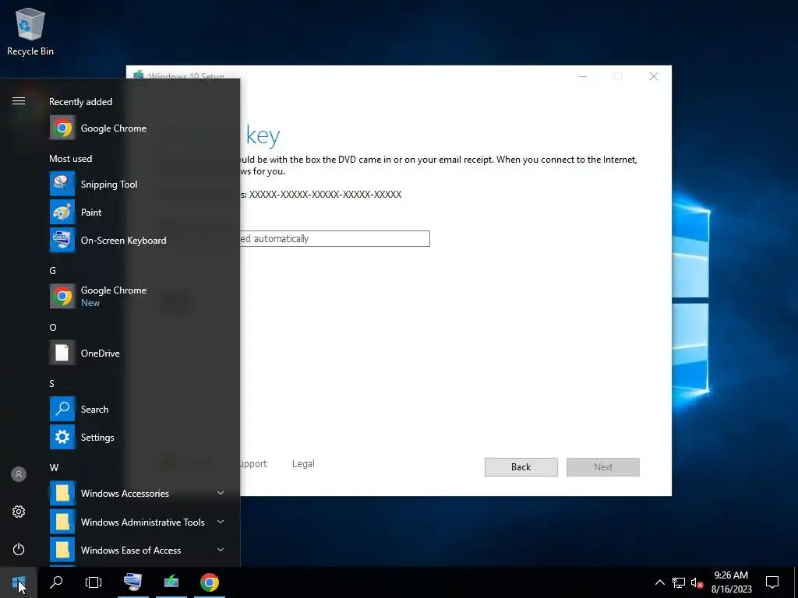Screen dimensions: 798x598
Task: Jump to letter S section header
Action: point(52,383)
